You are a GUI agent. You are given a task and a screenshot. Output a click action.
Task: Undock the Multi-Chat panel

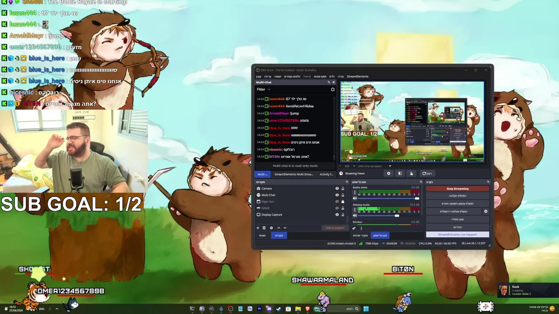(x=329, y=82)
